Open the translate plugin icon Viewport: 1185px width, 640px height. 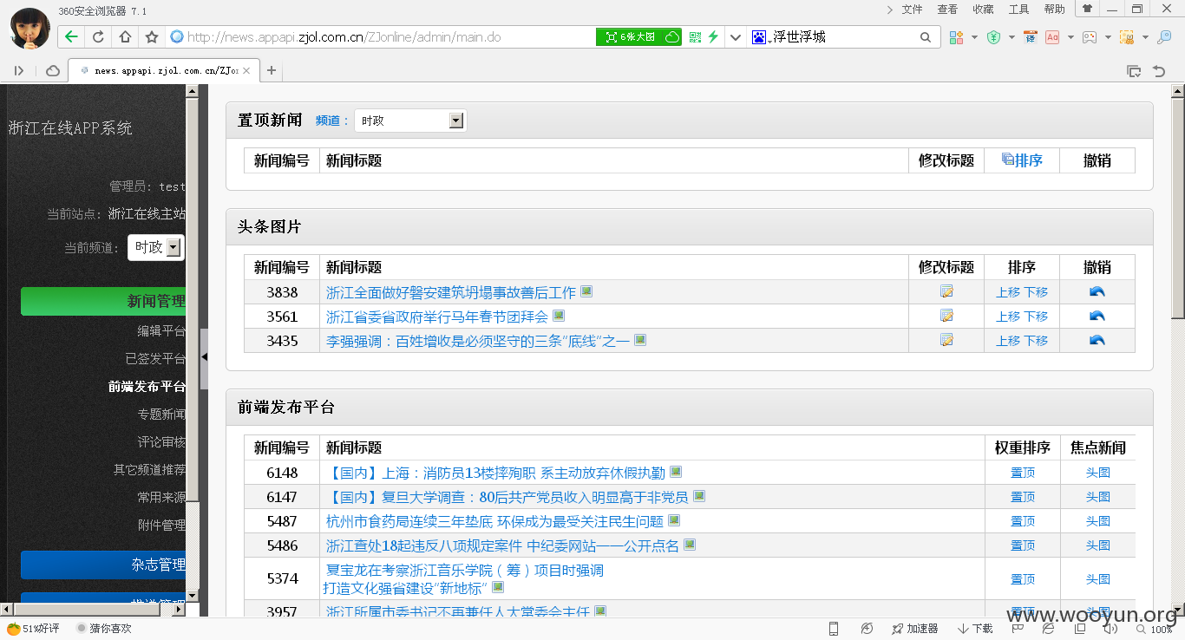[1031, 37]
